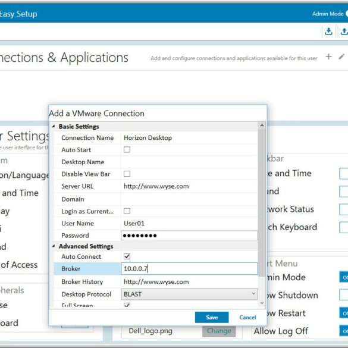This screenshot has height=348, width=348.
Task: Toggle the Allow Shutdown switch
Action: coord(344,295)
